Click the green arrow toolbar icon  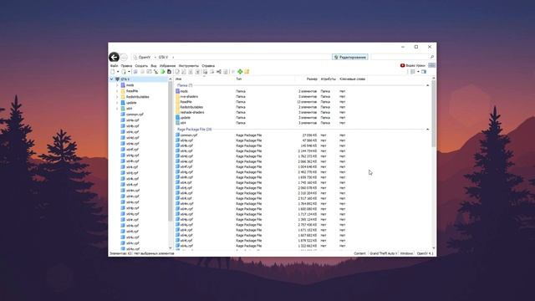[x=163, y=72]
